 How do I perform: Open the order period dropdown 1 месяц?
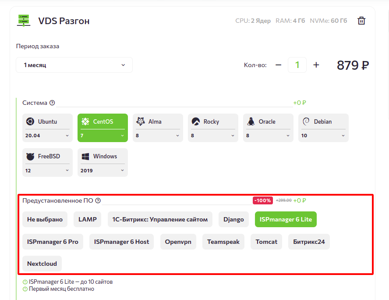[x=74, y=65]
